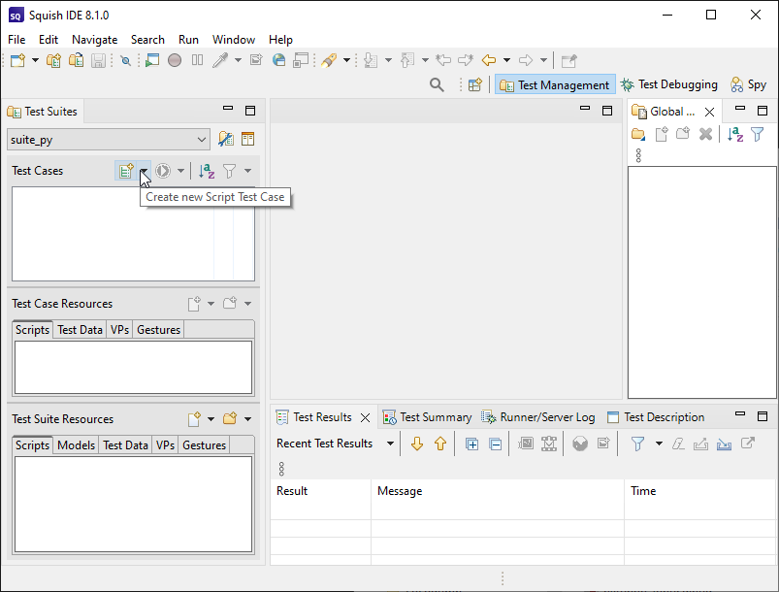This screenshot has height=592, width=779.
Task: Toggle the Show Next Failure arrow
Action: [x=416, y=444]
